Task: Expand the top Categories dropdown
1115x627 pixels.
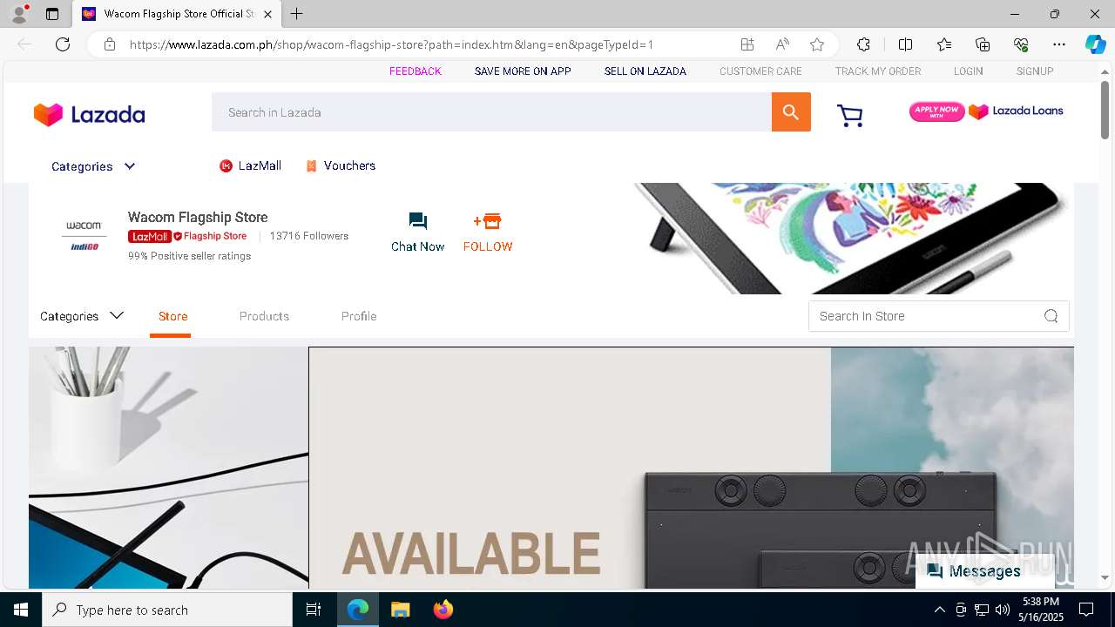Action: tap(93, 166)
